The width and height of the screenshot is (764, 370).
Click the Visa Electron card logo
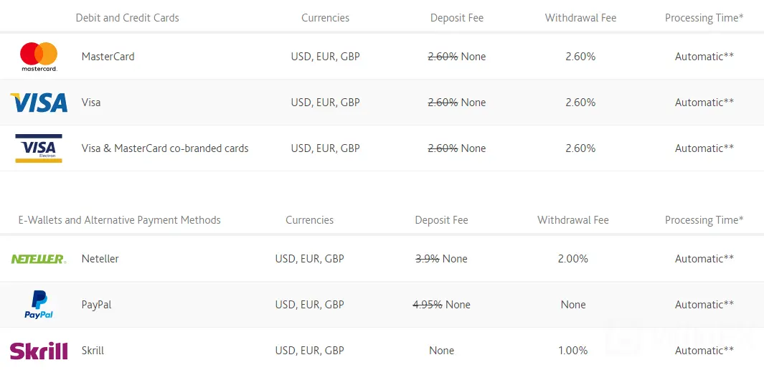[x=39, y=148]
